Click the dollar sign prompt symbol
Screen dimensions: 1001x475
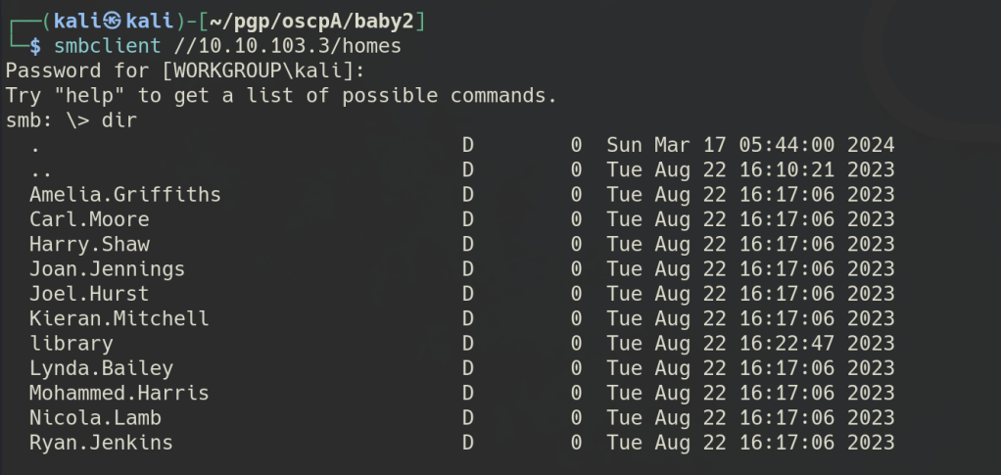pos(35,45)
